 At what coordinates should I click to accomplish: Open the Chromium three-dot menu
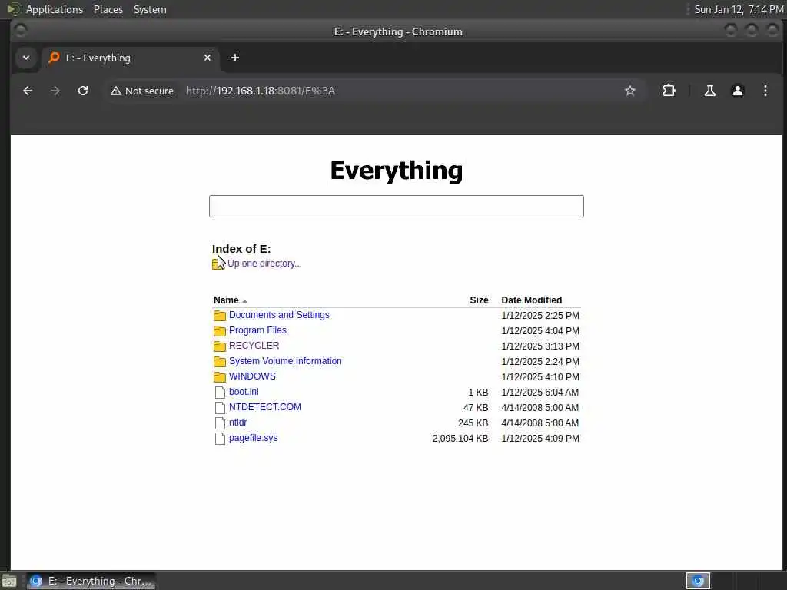[x=765, y=91]
